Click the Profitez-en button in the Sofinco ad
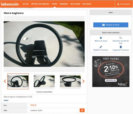The width and height of the screenshot is (133, 114). tap(111, 80)
